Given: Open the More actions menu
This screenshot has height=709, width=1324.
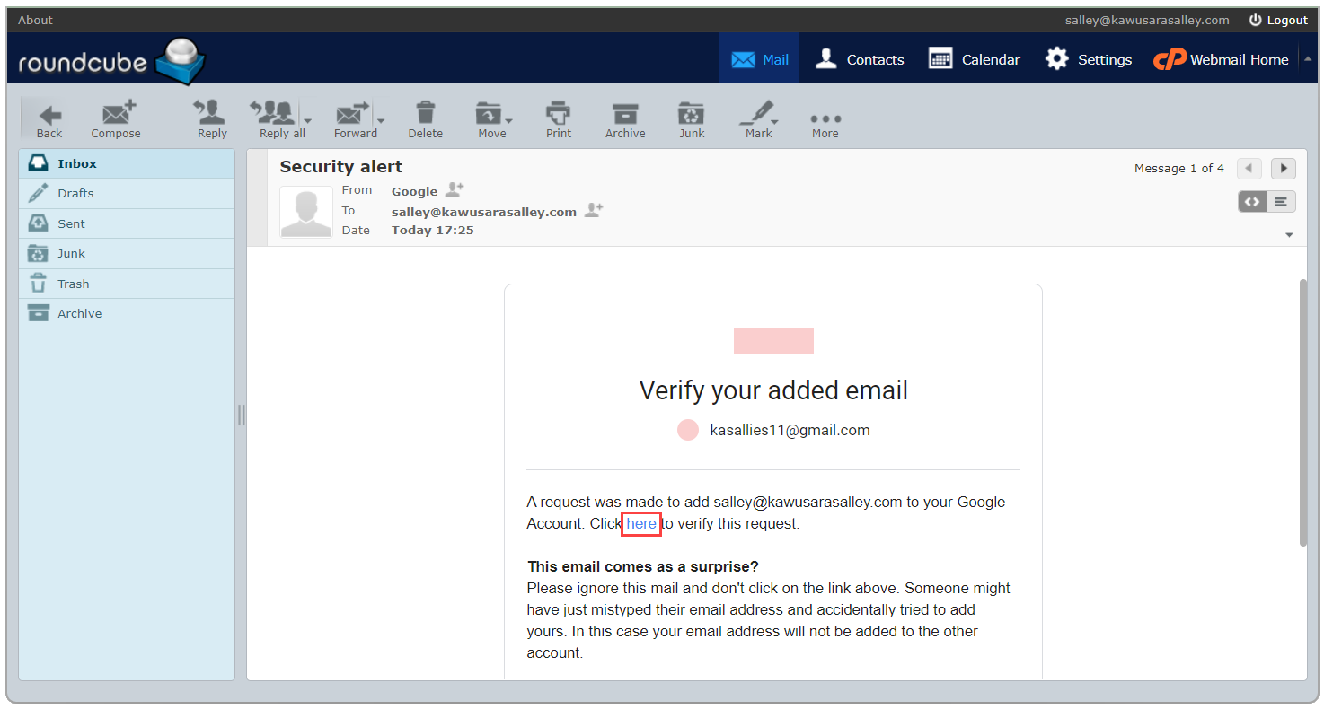Looking at the screenshot, I should tap(825, 124).
